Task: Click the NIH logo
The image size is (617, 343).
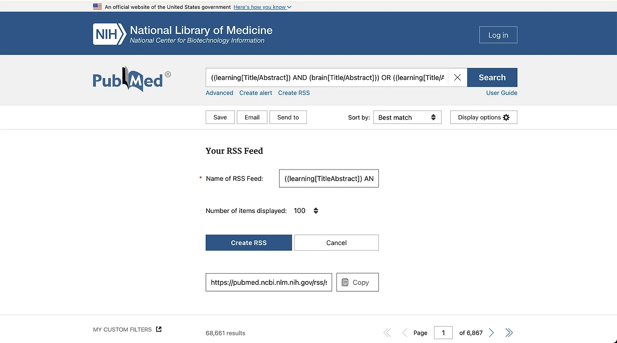Action: pyautogui.click(x=109, y=34)
